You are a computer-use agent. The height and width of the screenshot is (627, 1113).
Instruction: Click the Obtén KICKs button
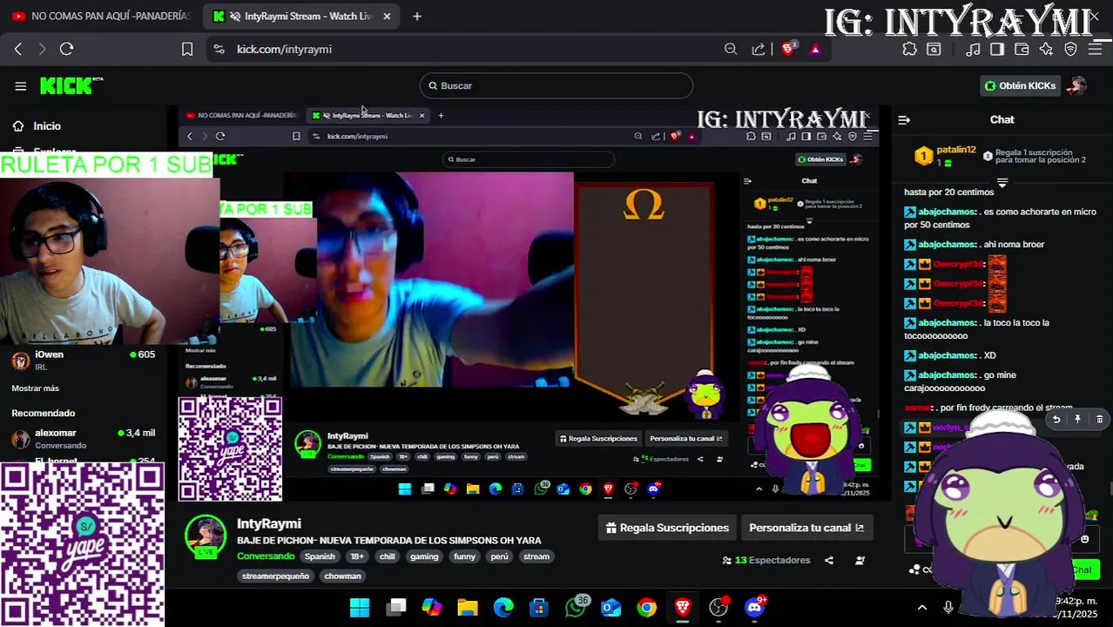1020,85
